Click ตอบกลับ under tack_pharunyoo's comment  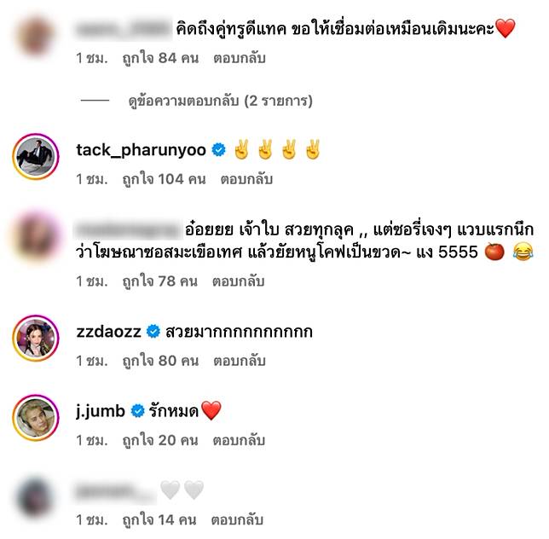pos(246,179)
